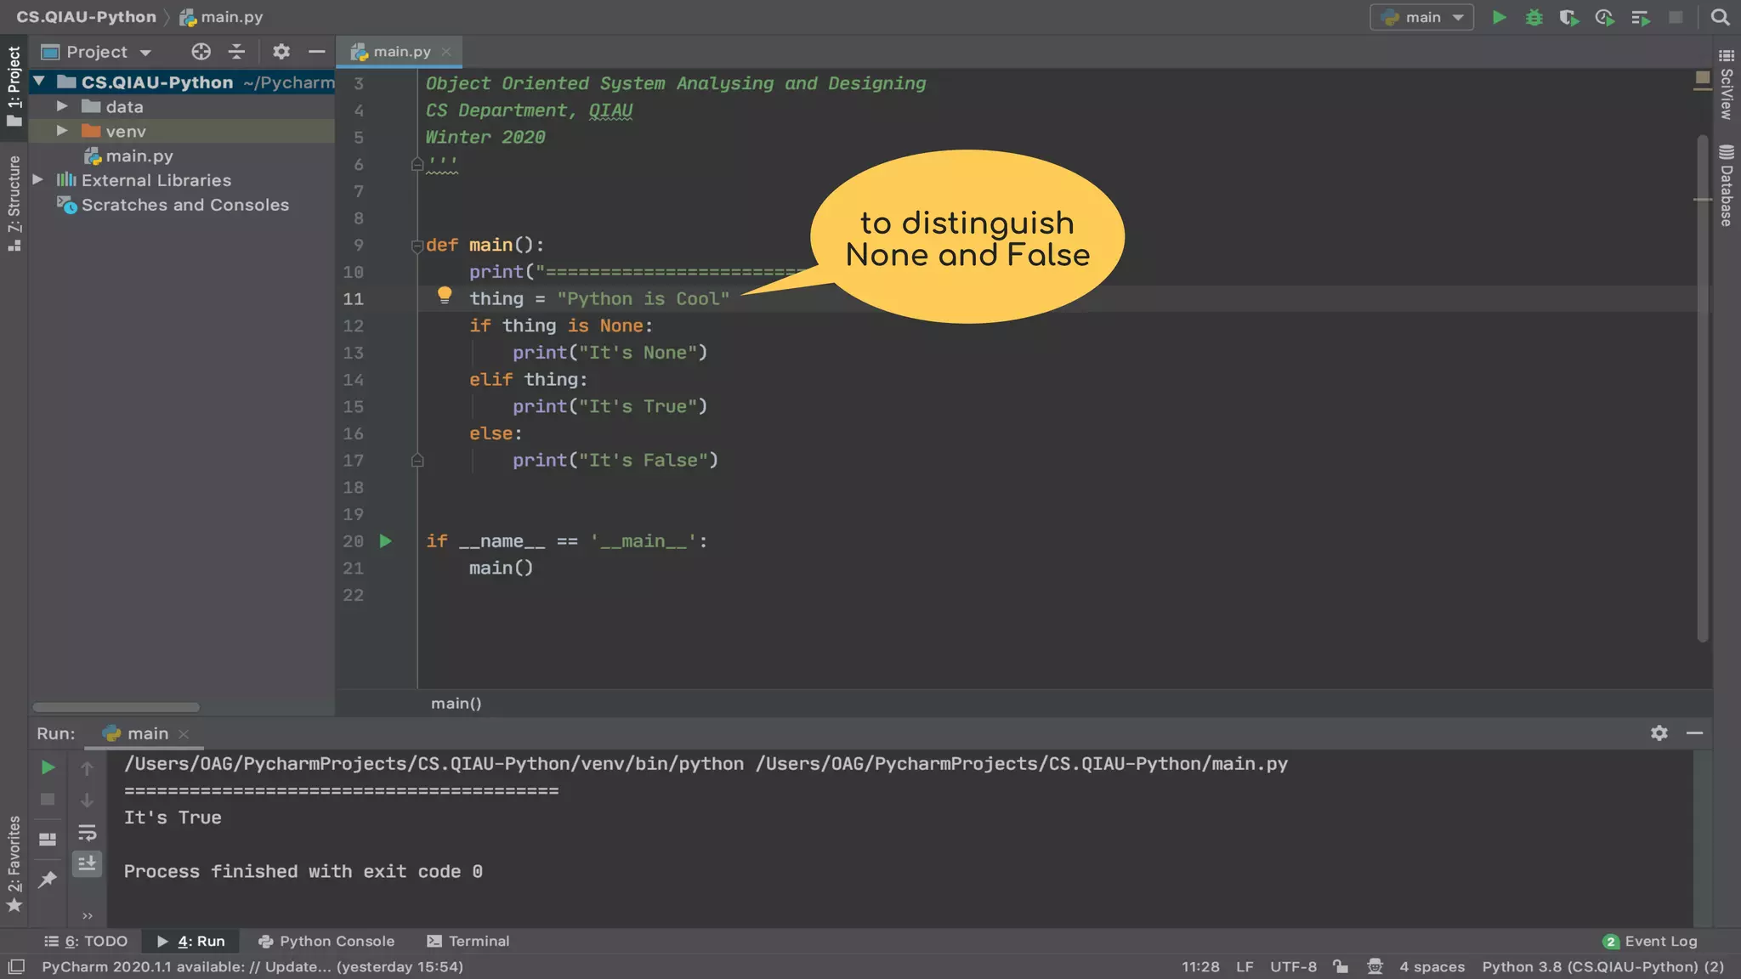Run with Coverage icon in toolbar
The height and width of the screenshot is (979, 1741).
(1568, 17)
